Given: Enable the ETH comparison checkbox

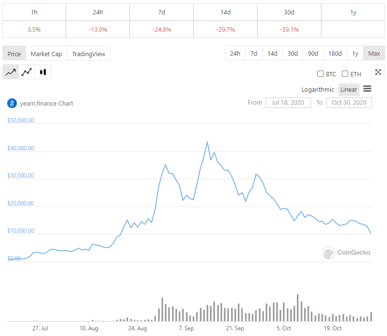Looking at the screenshot, I should coord(345,74).
